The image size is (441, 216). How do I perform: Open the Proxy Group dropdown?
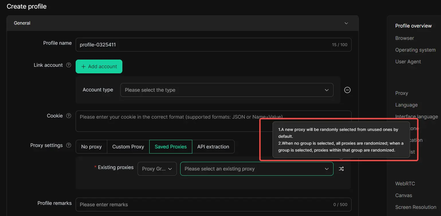pyautogui.click(x=157, y=169)
